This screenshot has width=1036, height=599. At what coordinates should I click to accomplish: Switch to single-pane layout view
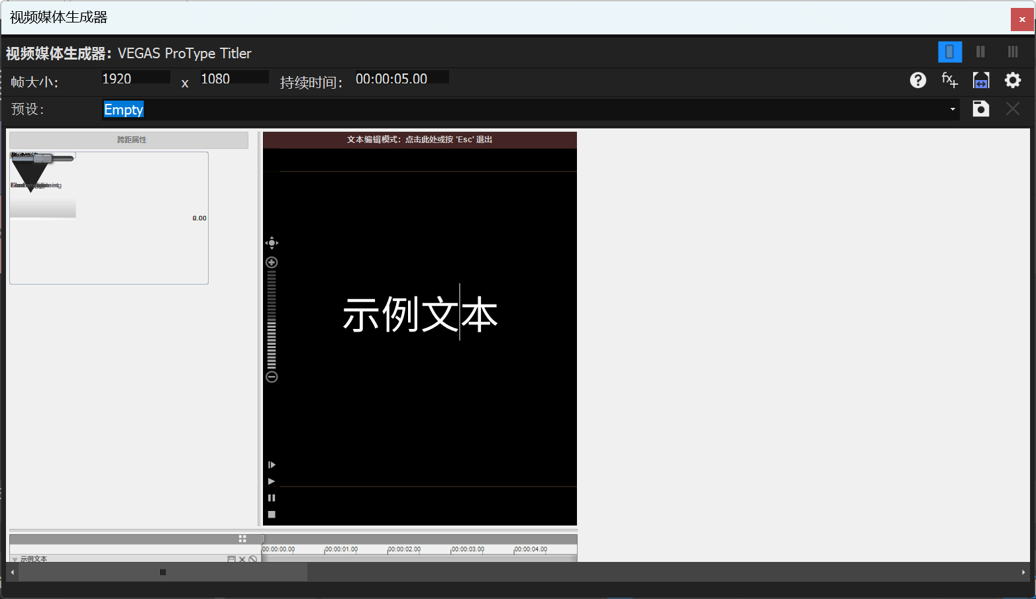coord(951,52)
